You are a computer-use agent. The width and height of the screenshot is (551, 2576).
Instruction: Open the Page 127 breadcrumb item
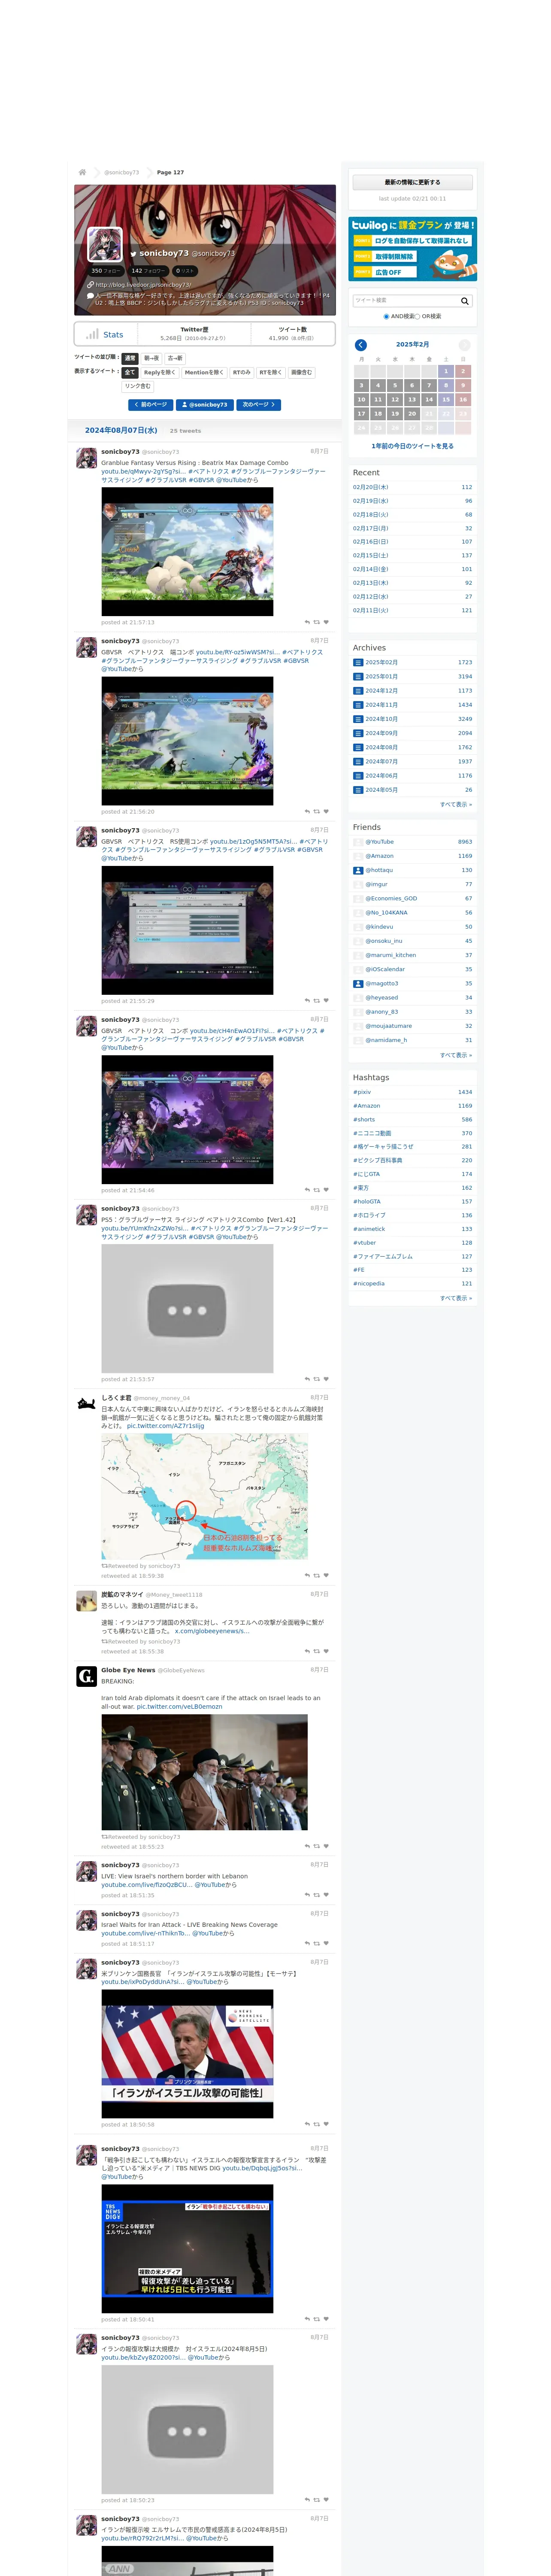coord(170,172)
